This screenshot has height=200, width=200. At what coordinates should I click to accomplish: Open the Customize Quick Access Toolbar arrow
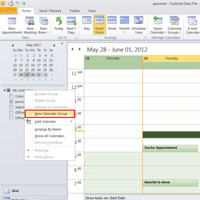coord(24,4)
